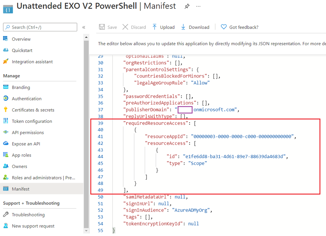Click the Upload arrow icon
The height and width of the screenshot is (236, 326).
155,27
